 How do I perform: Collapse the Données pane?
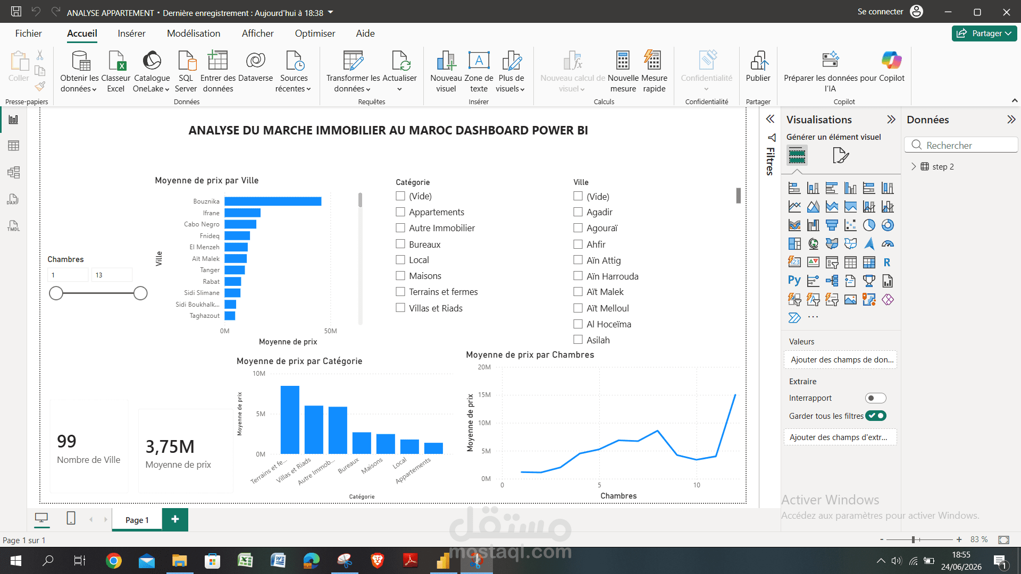[x=1011, y=120]
